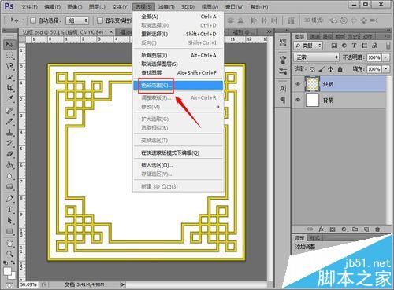This screenshot has width=394, height=290.
Task: Click the zoom percentage field 50.09%
Action: pos(28,284)
